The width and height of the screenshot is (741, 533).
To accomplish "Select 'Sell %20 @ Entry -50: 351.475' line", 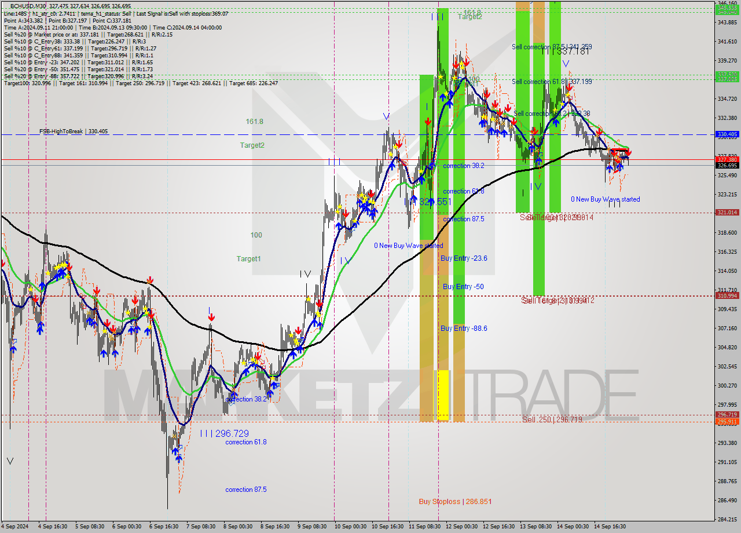I will [78, 69].
